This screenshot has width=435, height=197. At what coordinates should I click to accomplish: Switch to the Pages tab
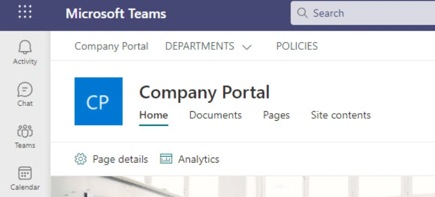pyautogui.click(x=276, y=115)
